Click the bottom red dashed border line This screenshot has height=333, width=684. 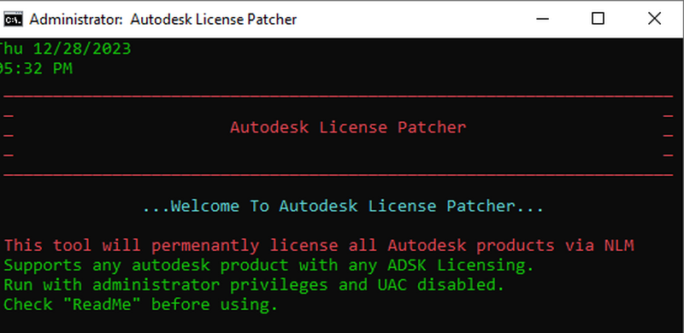click(x=339, y=175)
